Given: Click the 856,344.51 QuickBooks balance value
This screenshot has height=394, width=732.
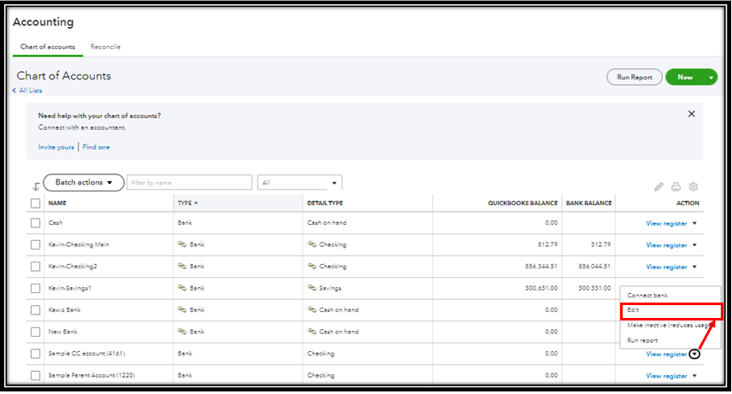Looking at the screenshot, I should click(541, 266).
